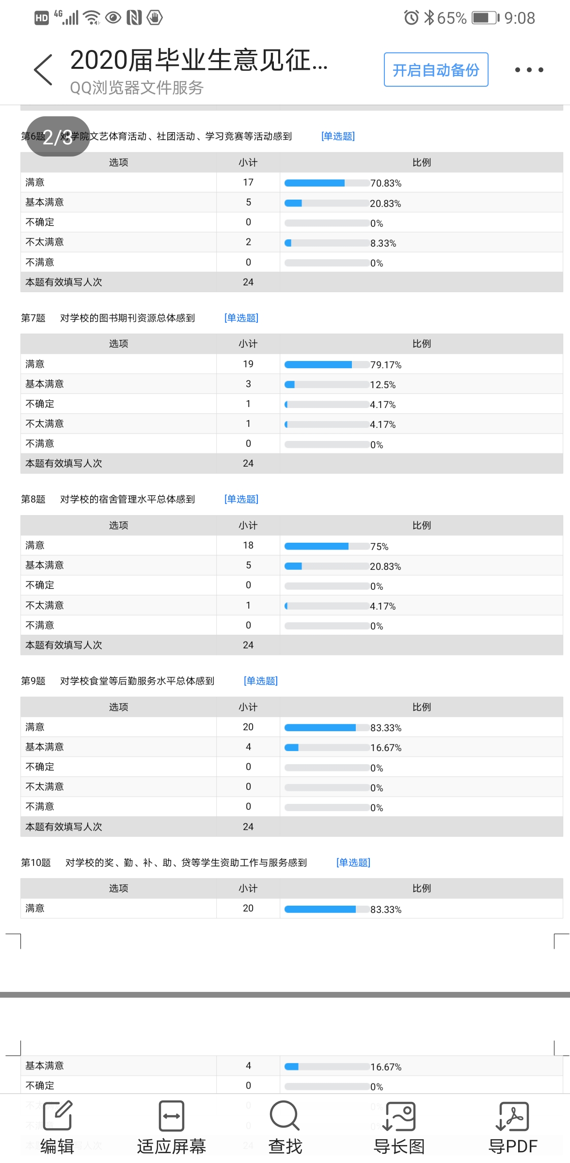Tap the Edit pencil icon
The image size is (570, 1163).
click(x=58, y=1115)
